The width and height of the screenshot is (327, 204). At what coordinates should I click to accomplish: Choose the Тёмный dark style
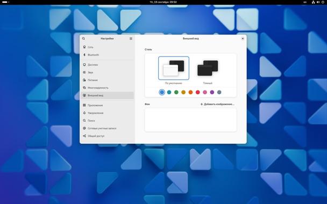208,68
